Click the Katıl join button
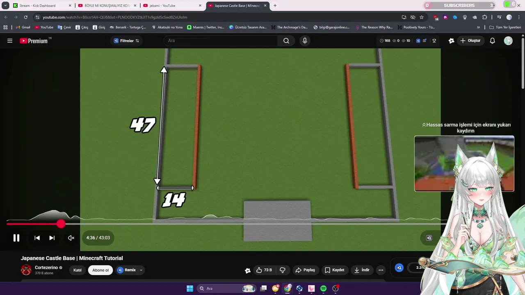This screenshot has width=525, height=295. pos(77,270)
